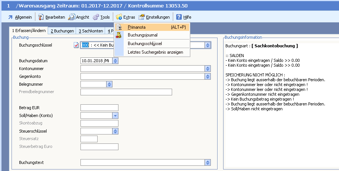Click the Hilfe question mark icon
The image size is (339, 171).
(x=179, y=17)
